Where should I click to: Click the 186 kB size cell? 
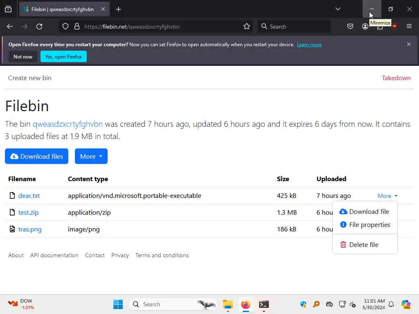[x=286, y=229]
